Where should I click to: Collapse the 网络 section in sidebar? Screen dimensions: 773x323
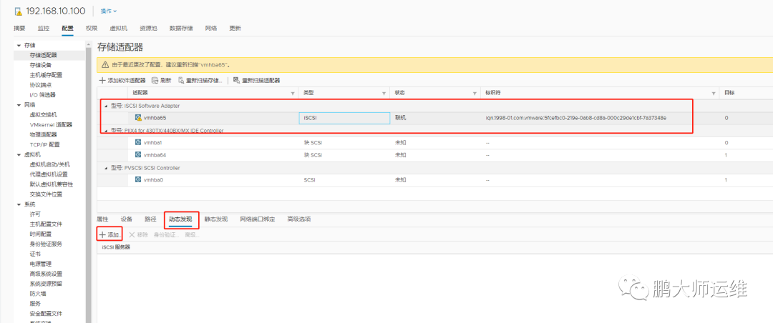click(19, 105)
